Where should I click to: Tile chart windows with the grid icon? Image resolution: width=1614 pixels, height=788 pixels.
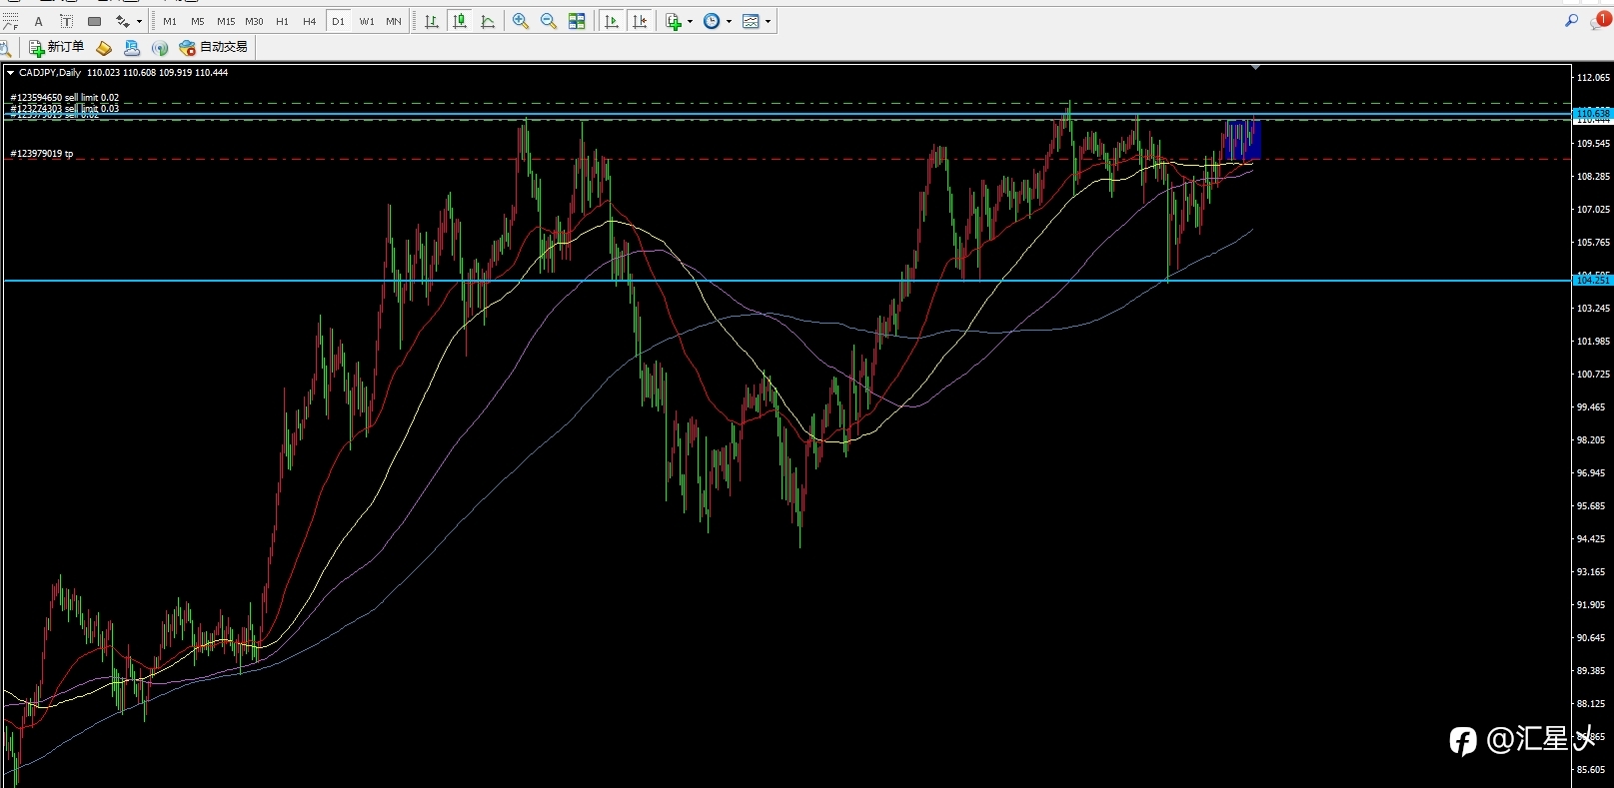coord(577,21)
